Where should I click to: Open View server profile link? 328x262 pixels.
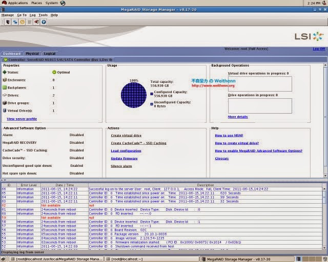(22, 119)
